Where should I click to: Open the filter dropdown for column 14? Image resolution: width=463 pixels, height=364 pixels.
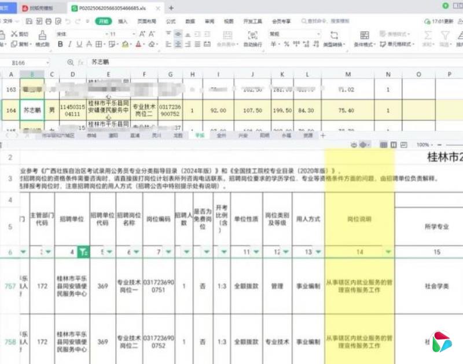(388, 252)
